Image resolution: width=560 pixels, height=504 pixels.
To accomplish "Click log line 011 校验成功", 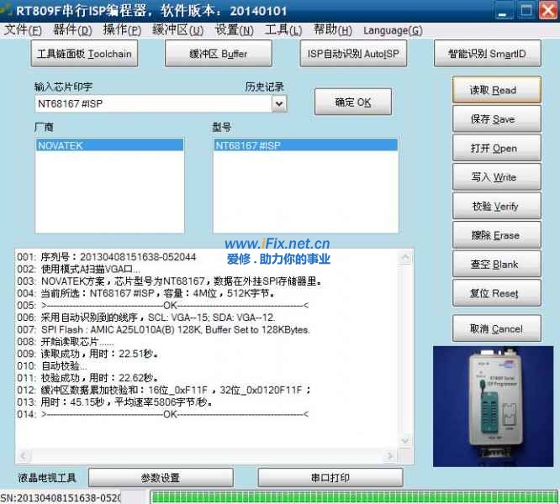I will click(87, 378).
